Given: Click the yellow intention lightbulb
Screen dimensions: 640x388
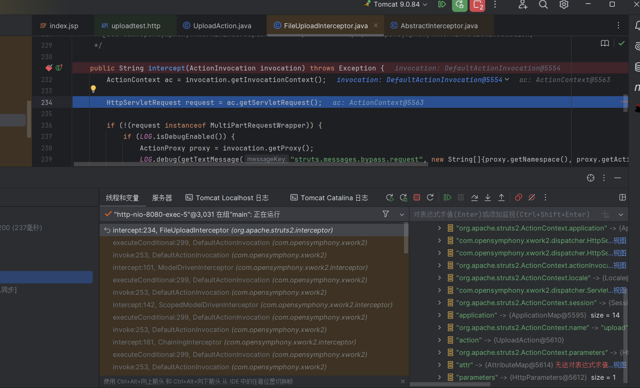Looking at the screenshot, I should click(x=93, y=89).
